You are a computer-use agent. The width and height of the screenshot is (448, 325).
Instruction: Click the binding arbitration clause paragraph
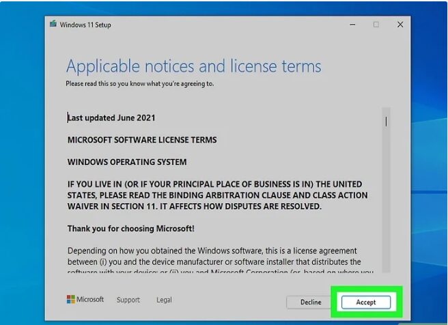pyautogui.click(x=218, y=195)
